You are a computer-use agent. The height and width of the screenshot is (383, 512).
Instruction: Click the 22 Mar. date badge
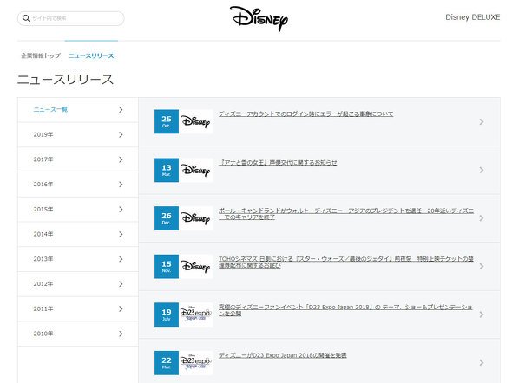pos(167,363)
